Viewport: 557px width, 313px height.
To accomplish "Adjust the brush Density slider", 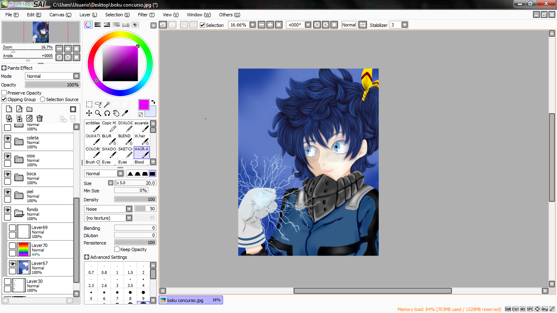I will (135, 200).
